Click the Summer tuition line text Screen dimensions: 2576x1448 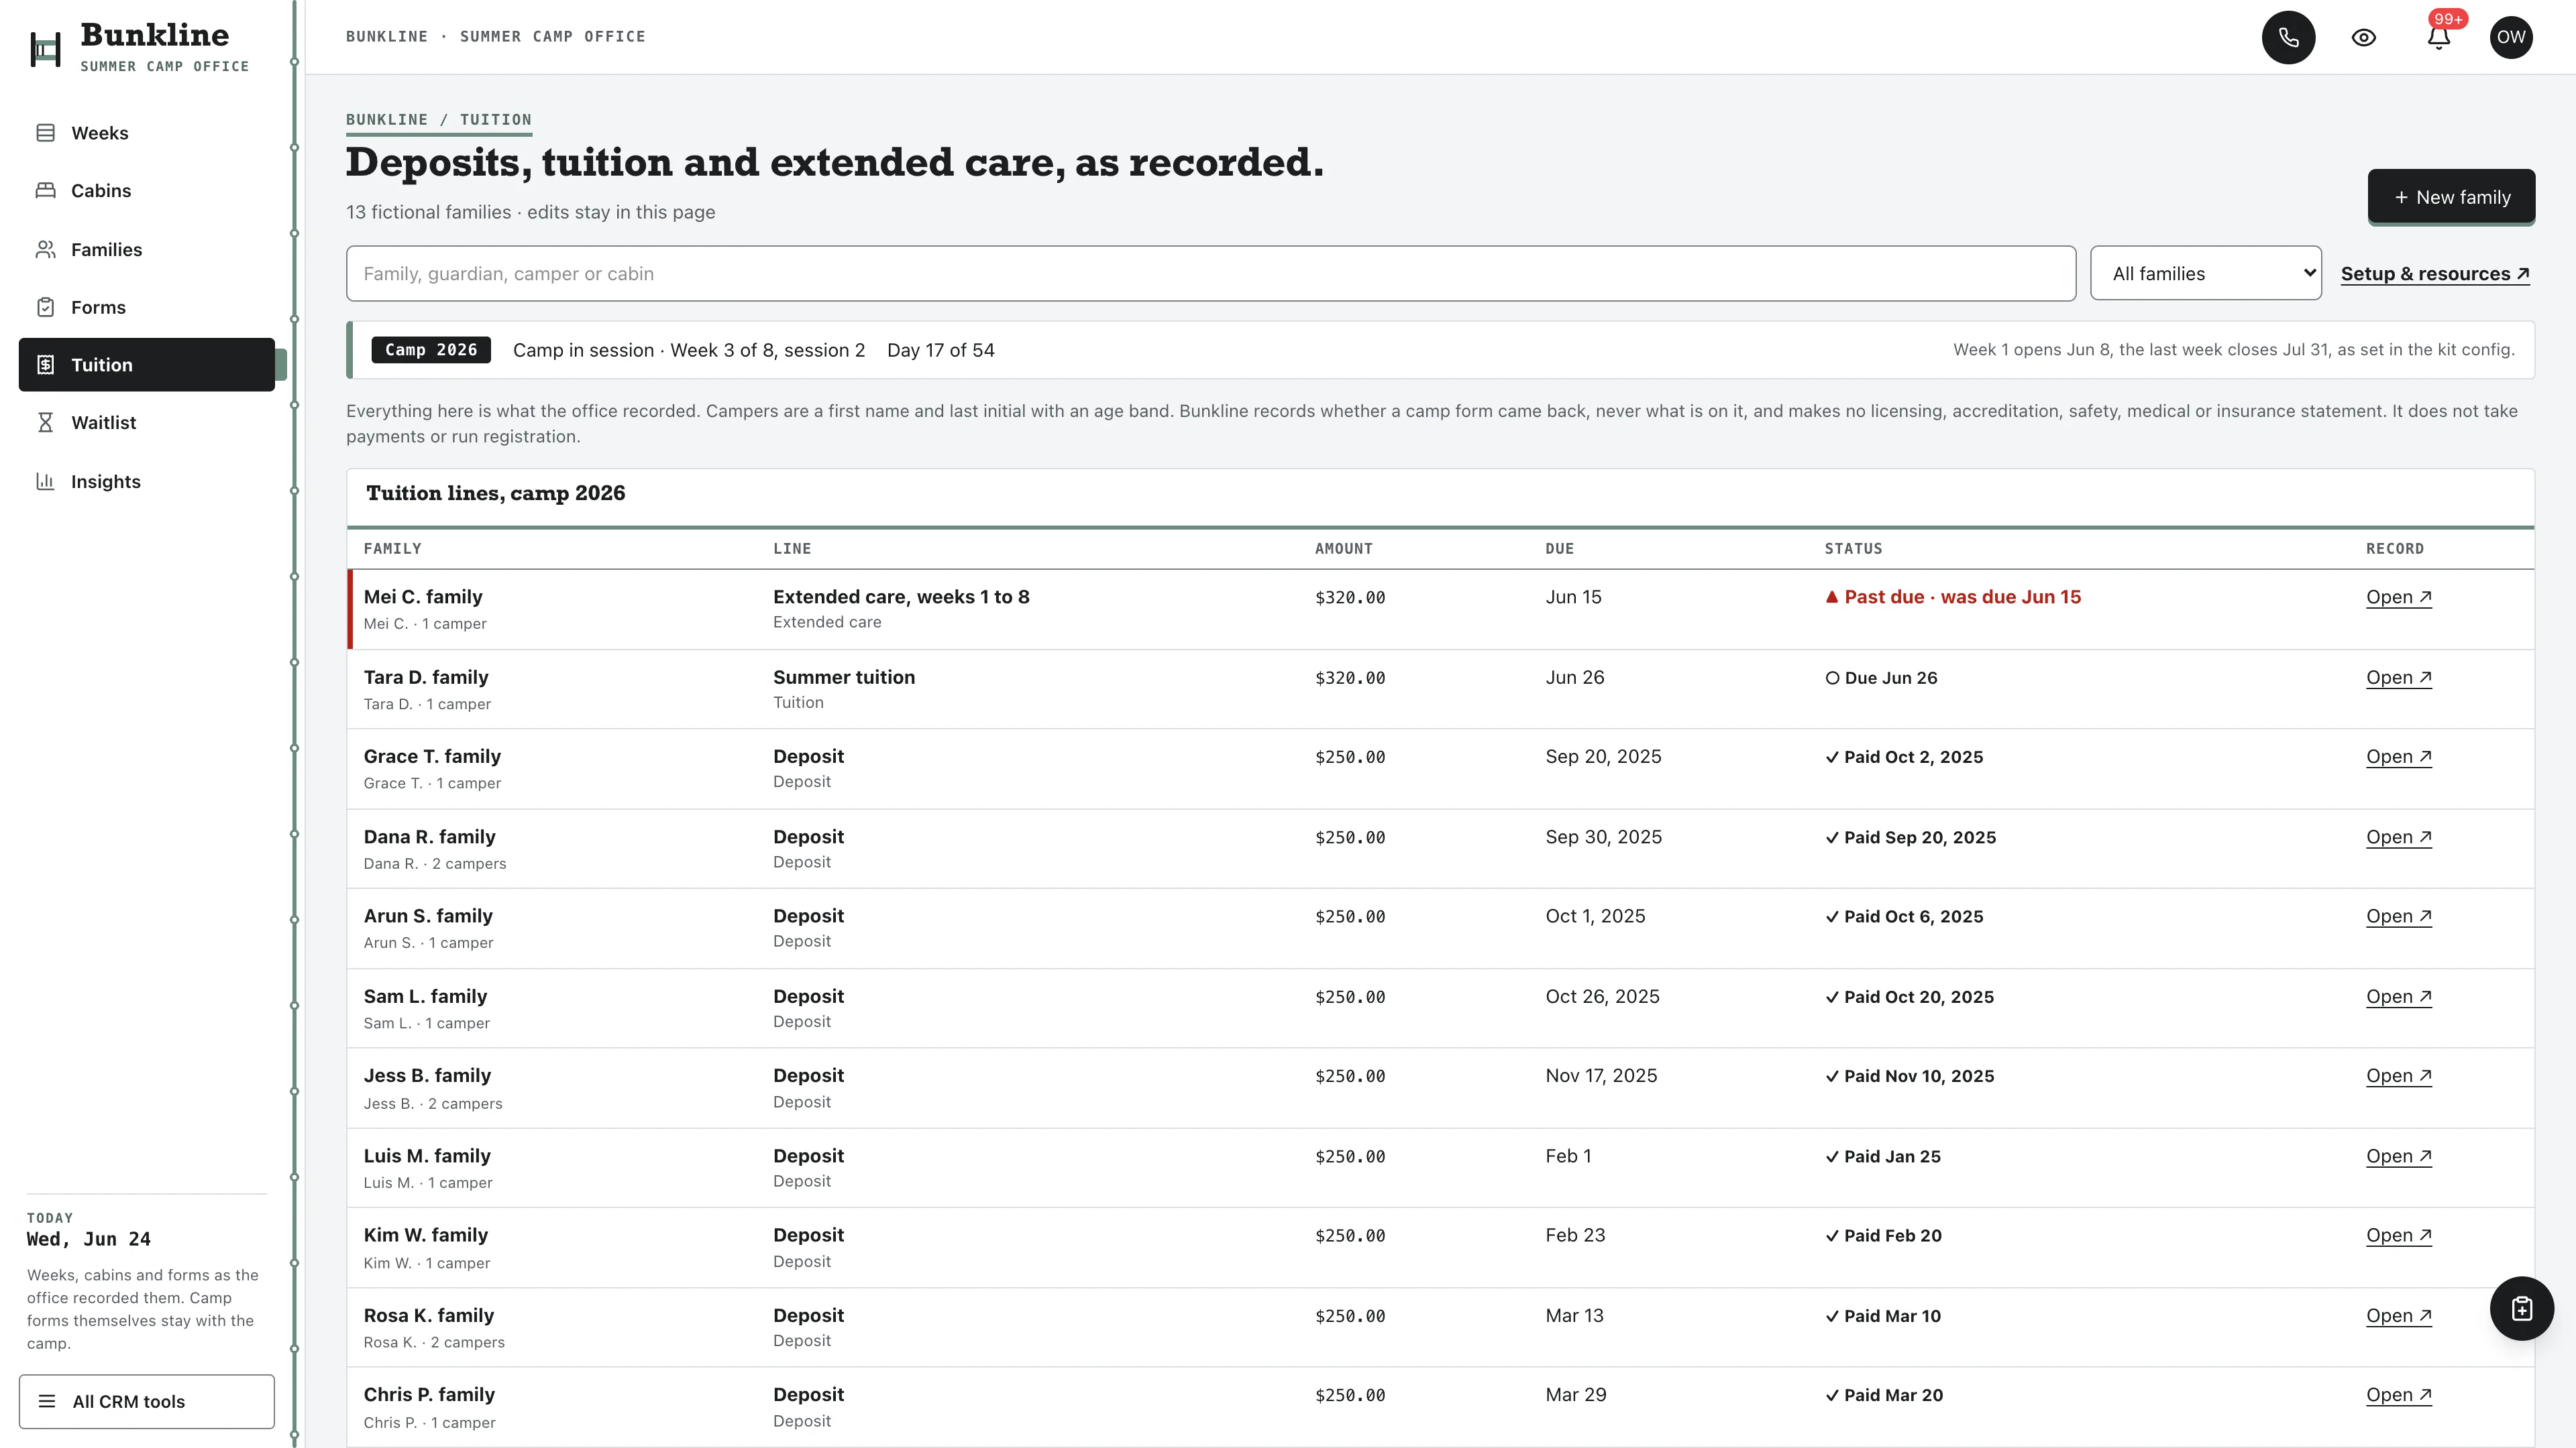coord(844,678)
